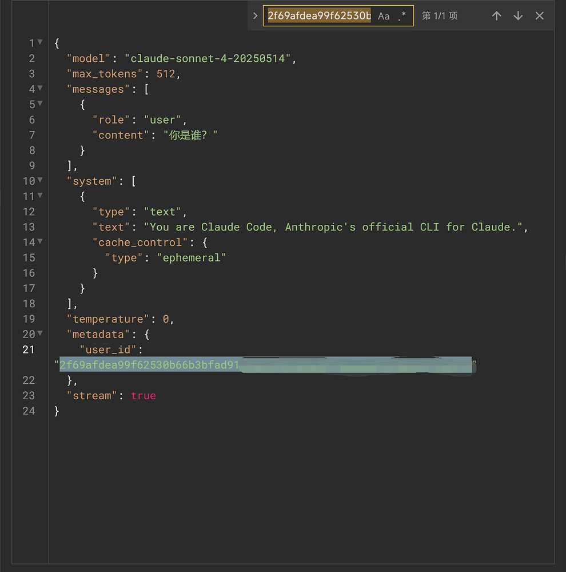Image resolution: width=566 pixels, height=572 pixels.
Task: Click line number 24 in gutter
Action: [x=29, y=411]
